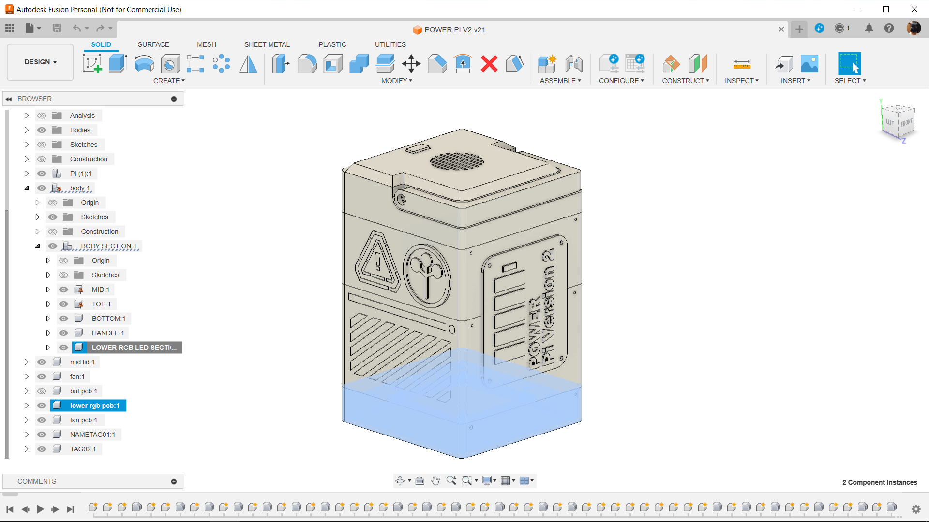Open the CREATE dropdown menu
Viewport: 929px width, 522px height.
pyautogui.click(x=169, y=81)
